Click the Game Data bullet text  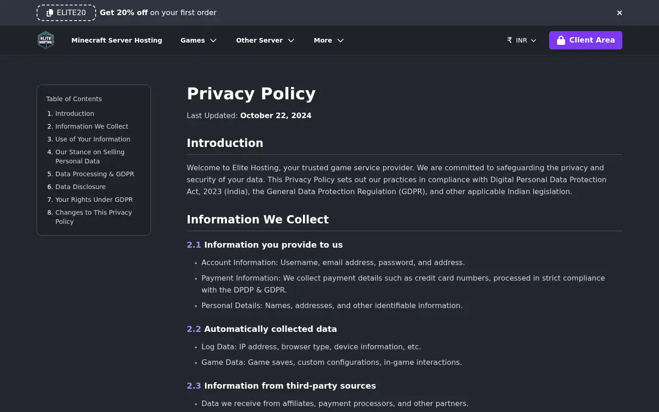pos(331,363)
